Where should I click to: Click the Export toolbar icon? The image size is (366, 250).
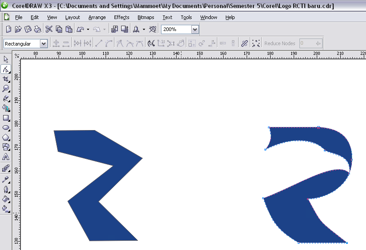point(124,29)
